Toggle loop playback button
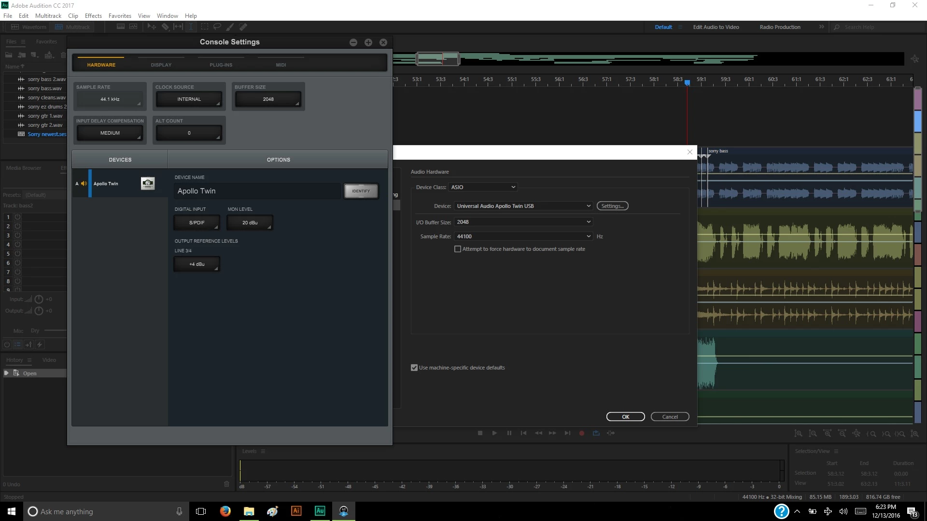927x521 pixels. coord(596,433)
